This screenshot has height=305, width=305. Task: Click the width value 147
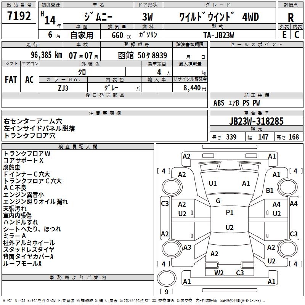click(x=263, y=137)
